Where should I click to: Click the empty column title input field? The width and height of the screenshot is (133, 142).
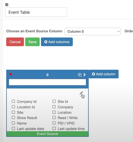[47, 82]
